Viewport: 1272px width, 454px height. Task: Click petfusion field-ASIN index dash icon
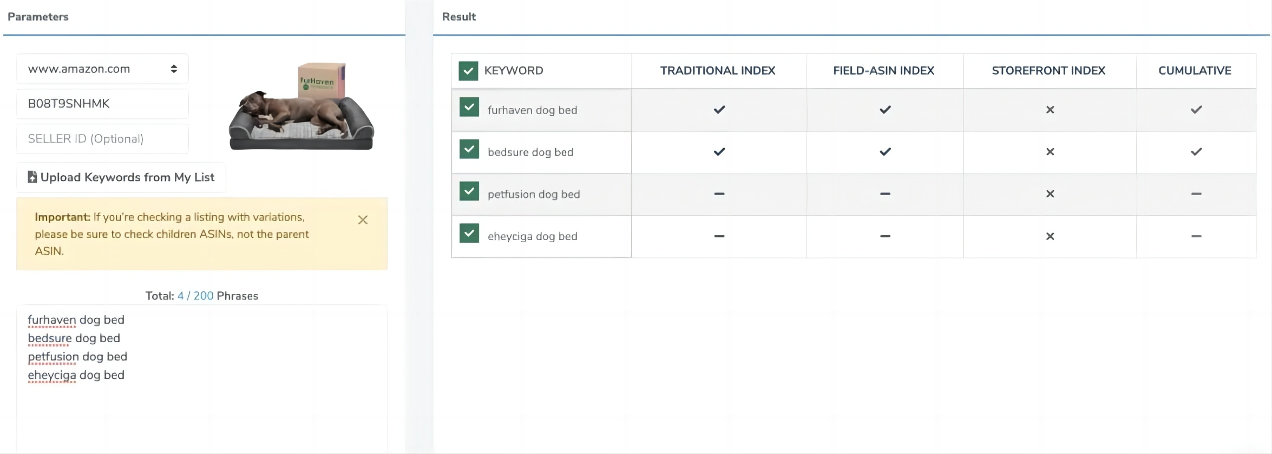(x=885, y=193)
